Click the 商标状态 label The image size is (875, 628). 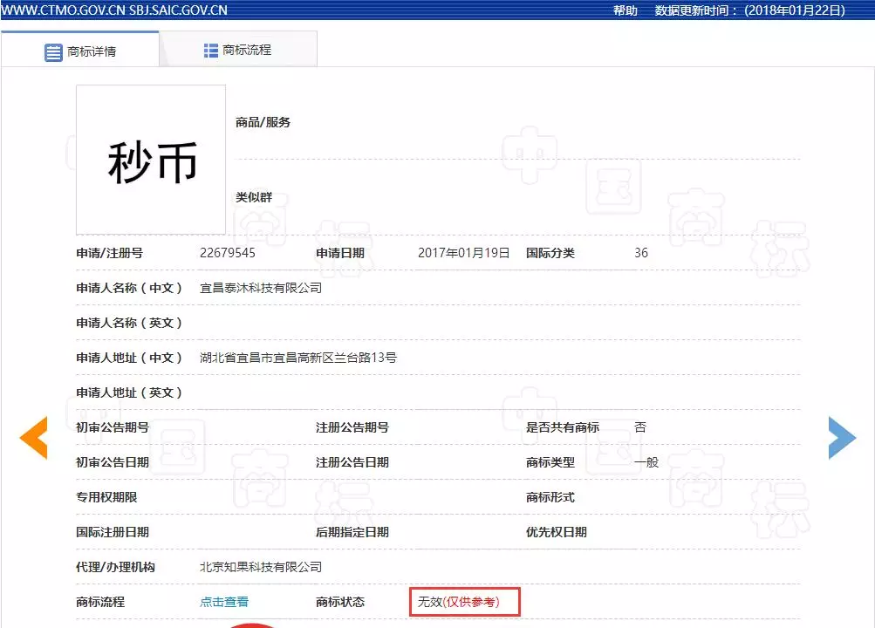click(x=340, y=602)
